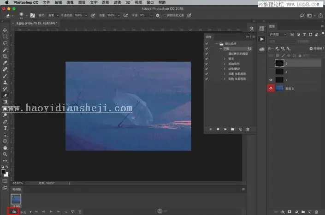Open the share icon at top right
The width and height of the screenshot is (325, 215).
[320, 15]
